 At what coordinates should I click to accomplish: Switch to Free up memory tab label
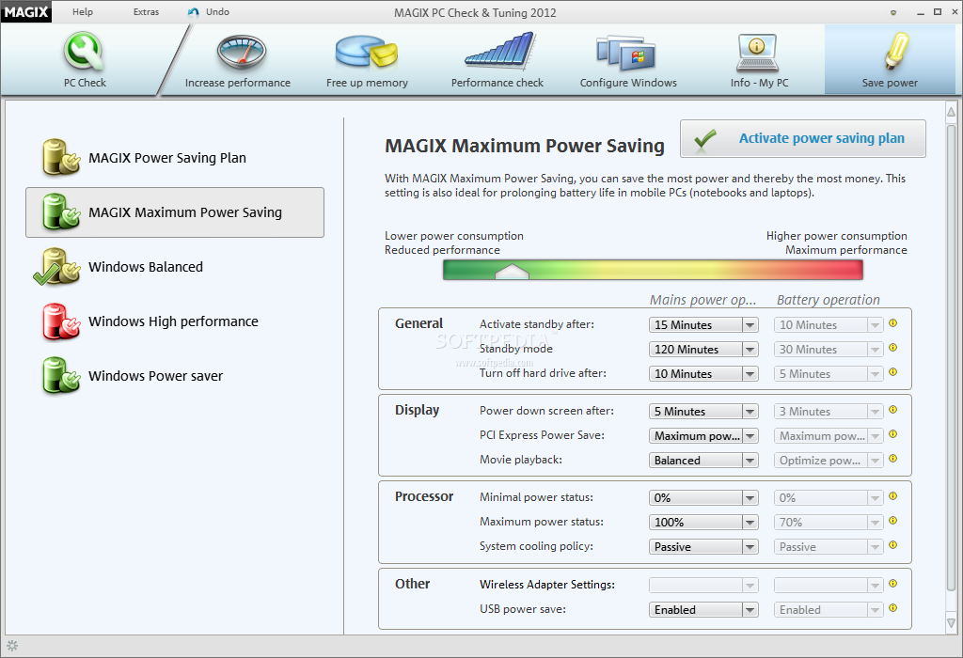coord(367,83)
